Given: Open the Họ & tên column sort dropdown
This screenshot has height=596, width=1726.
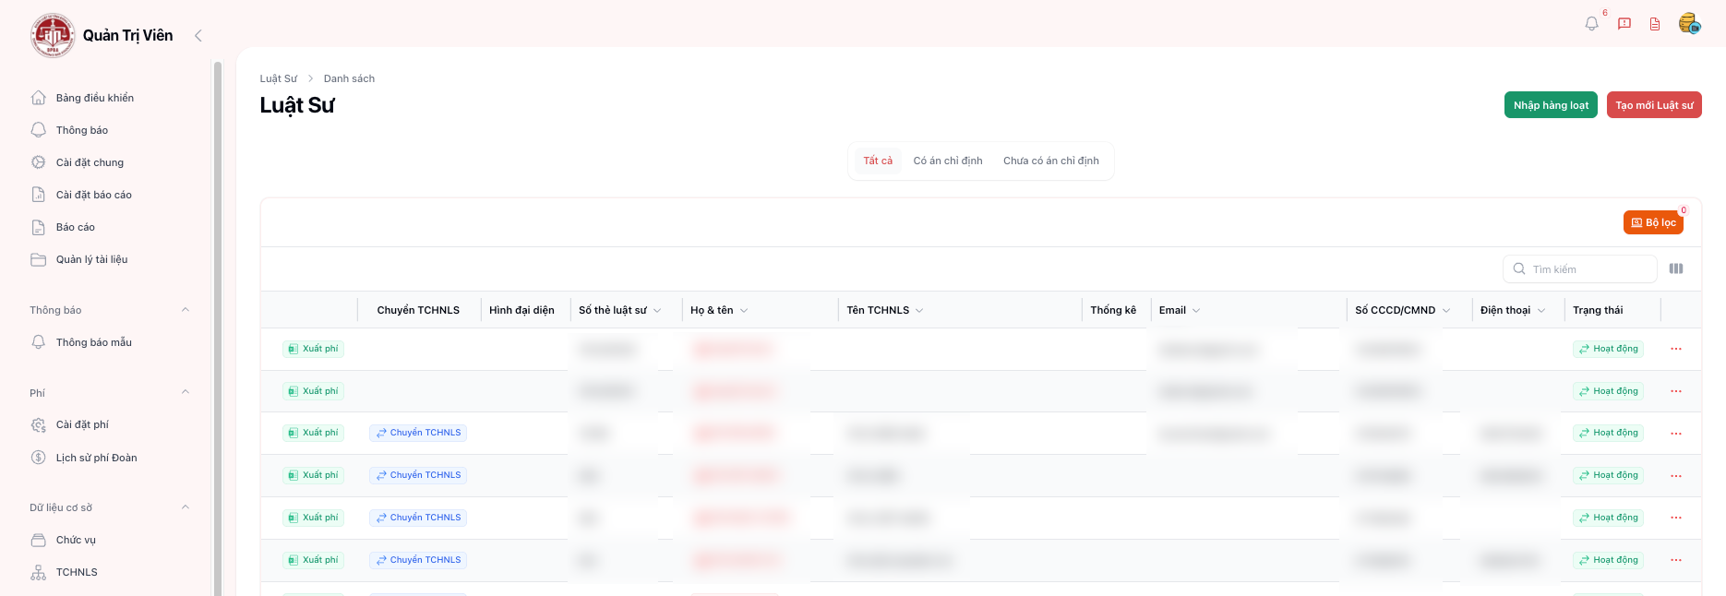Looking at the screenshot, I should point(744,311).
